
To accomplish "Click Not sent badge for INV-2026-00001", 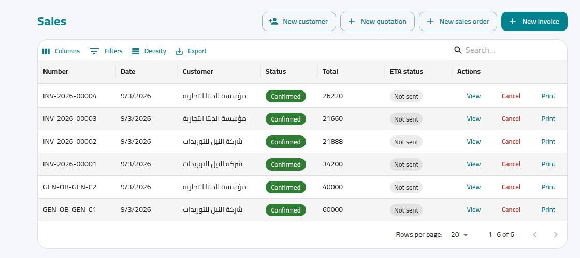I will 406,164.
